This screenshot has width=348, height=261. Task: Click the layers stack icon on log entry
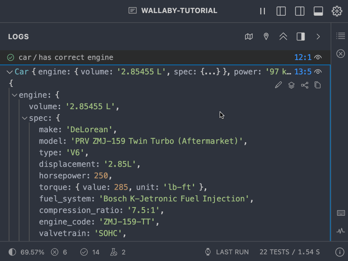[291, 85]
